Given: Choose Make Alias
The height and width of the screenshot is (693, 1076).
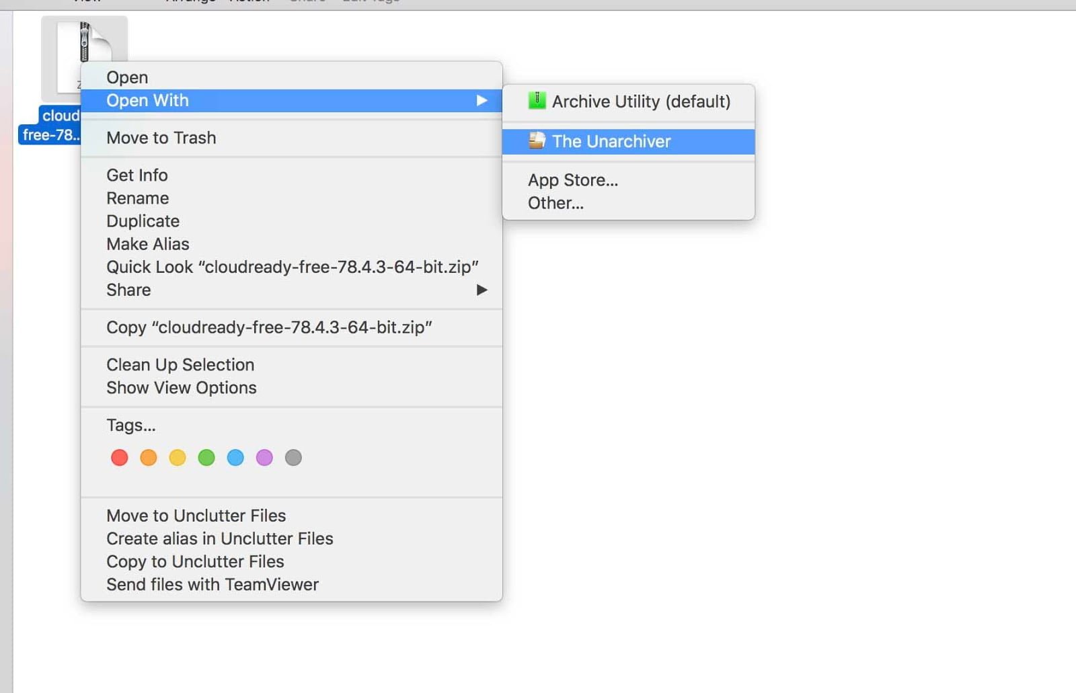Looking at the screenshot, I should click(x=147, y=243).
